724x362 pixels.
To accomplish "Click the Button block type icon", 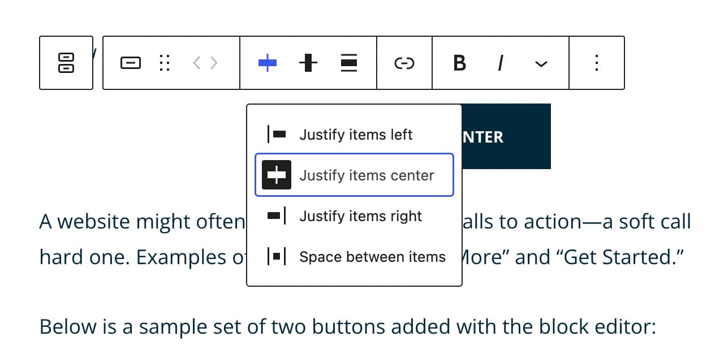I will point(131,63).
